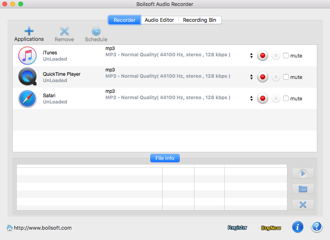Switch to the Audio Editor tab

(x=159, y=20)
